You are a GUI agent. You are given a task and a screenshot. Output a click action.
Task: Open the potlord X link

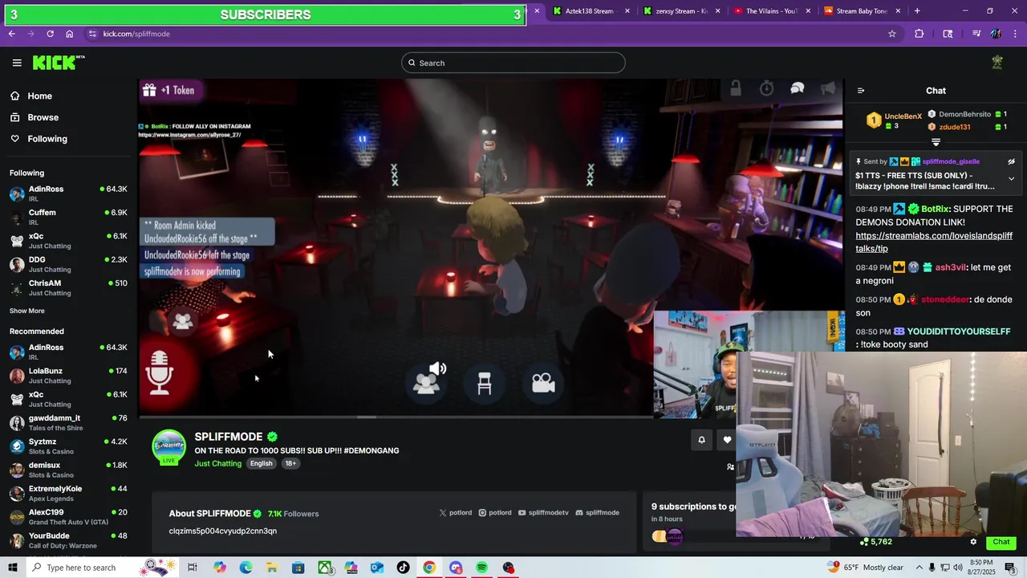pyautogui.click(x=456, y=512)
